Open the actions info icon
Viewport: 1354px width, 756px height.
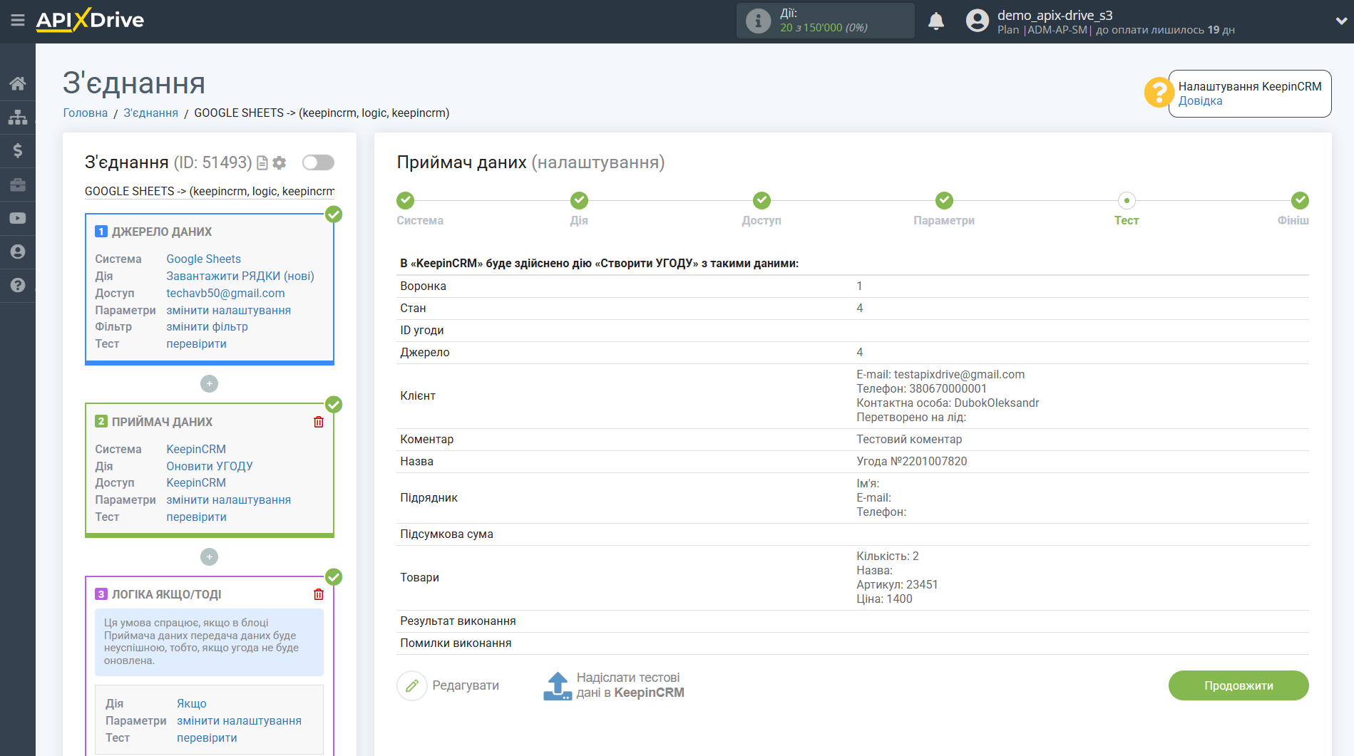[758, 21]
